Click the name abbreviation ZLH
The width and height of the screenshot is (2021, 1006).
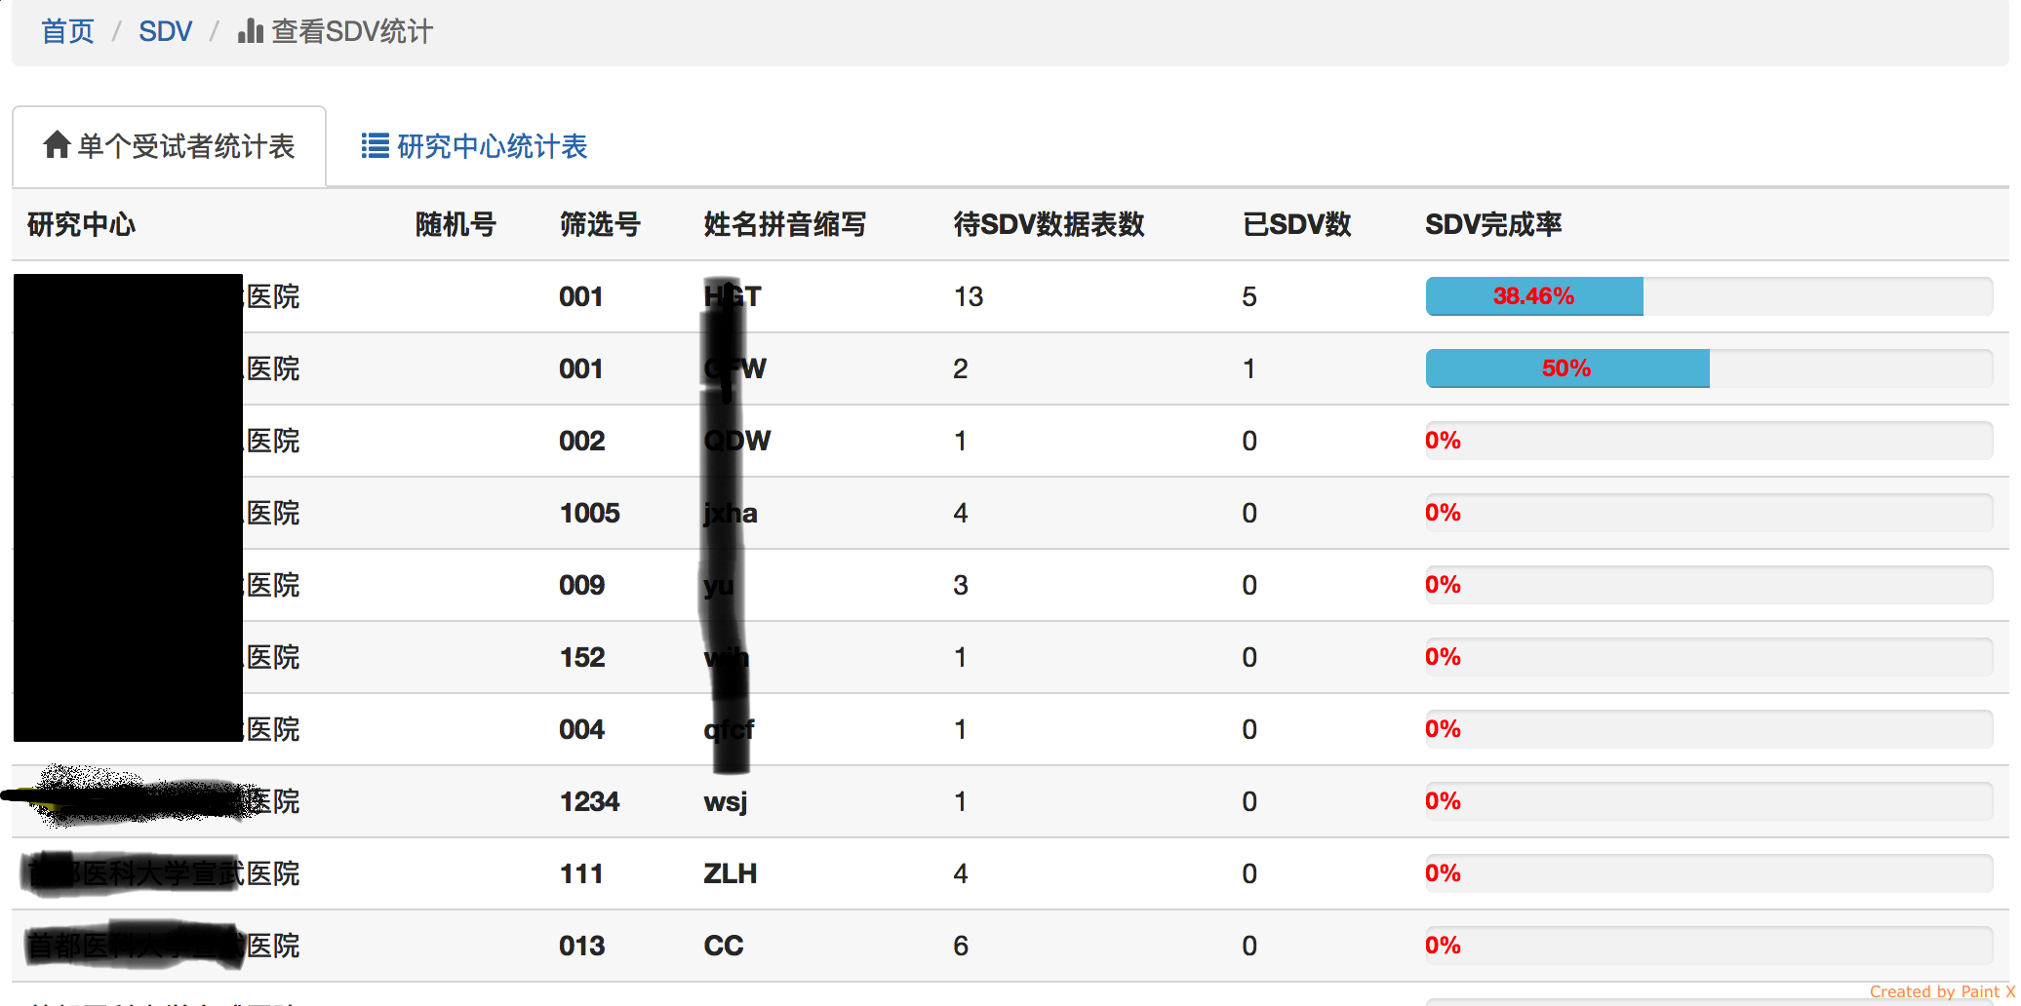(x=730, y=874)
